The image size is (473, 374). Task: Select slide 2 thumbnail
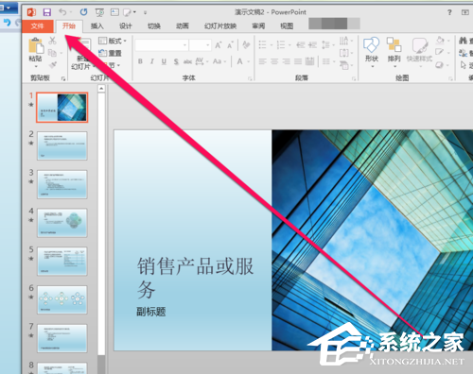click(62, 145)
